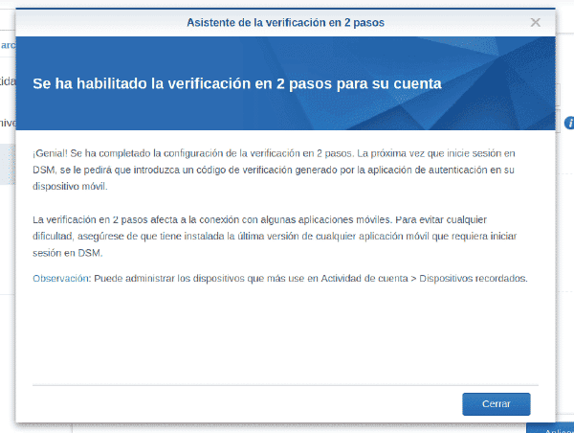The width and height of the screenshot is (574, 433).
Task: Click the paragraph starting 'La verificación en 2 pasos afecta'
Action: point(275,236)
